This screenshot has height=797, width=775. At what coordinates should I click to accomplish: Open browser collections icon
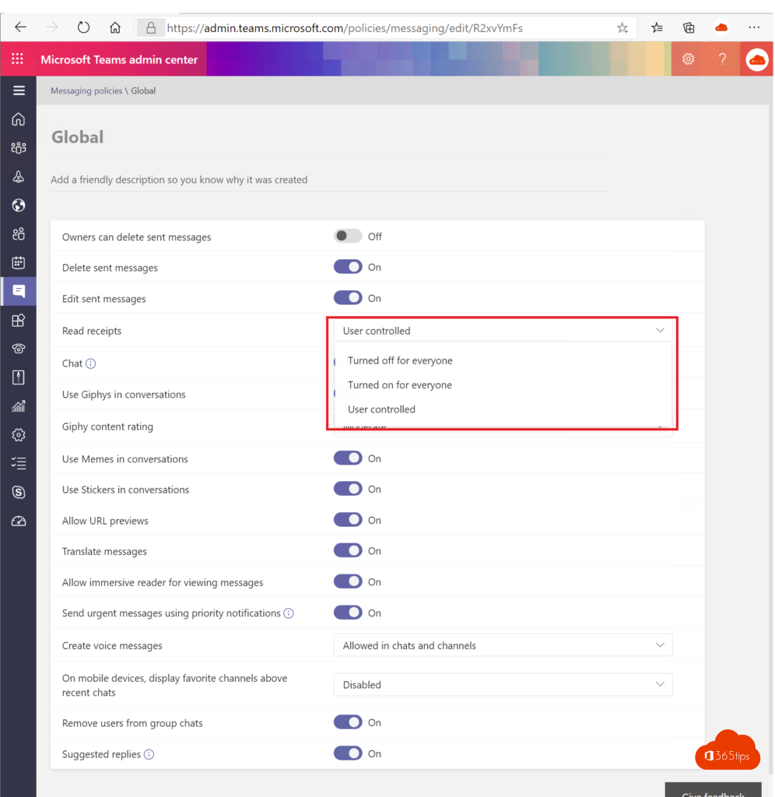[x=689, y=28]
